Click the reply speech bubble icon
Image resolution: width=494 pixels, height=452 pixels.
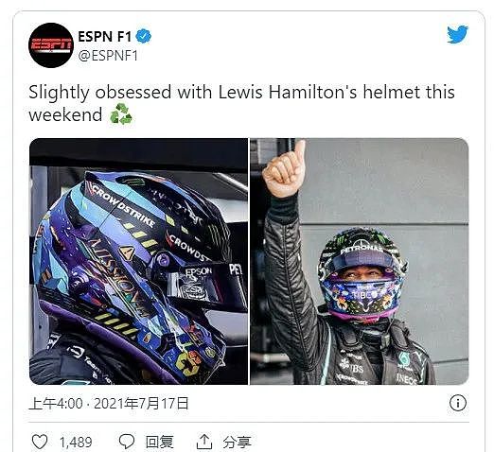pos(127,442)
